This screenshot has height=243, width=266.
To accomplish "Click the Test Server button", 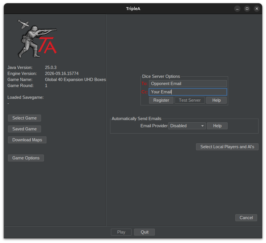I will pyautogui.click(x=190, y=100).
